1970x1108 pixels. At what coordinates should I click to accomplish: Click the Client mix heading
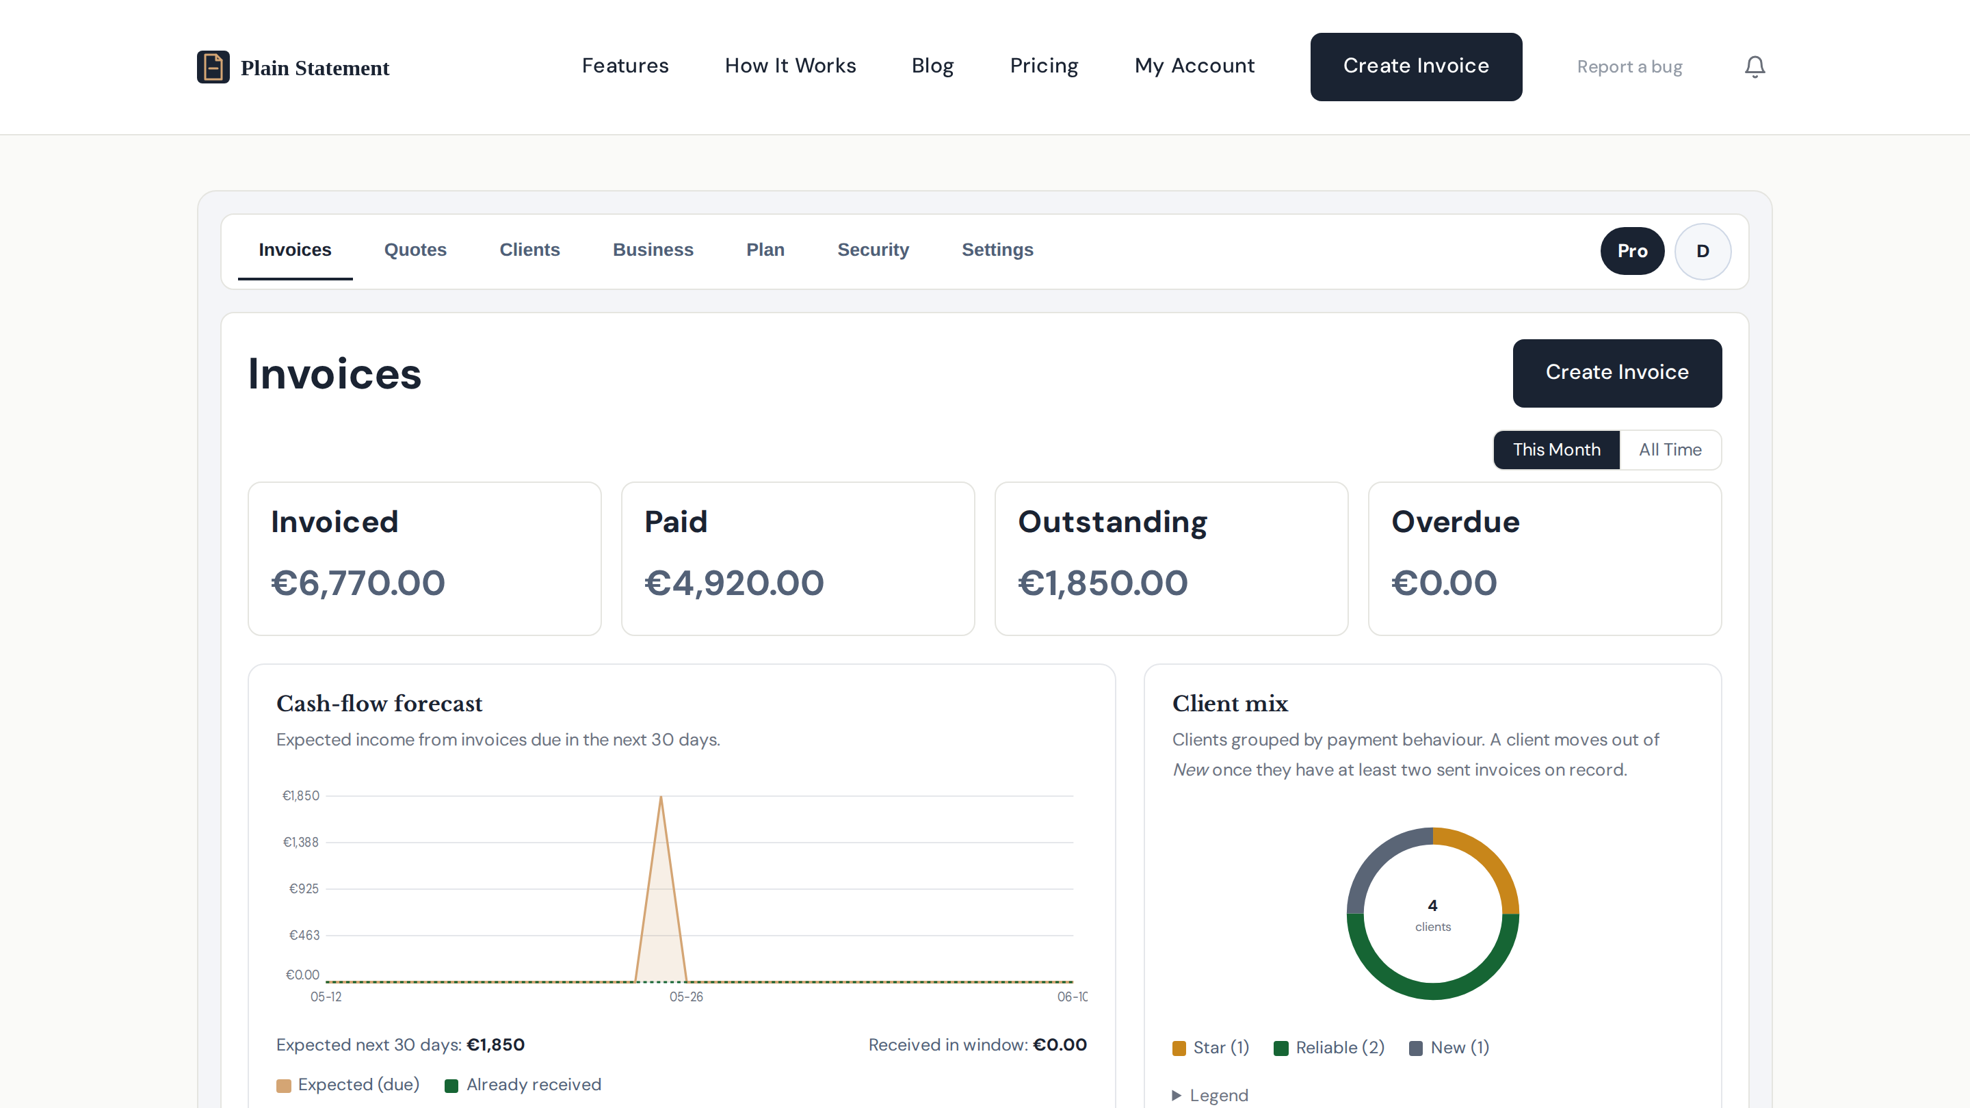(x=1230, y=704)
